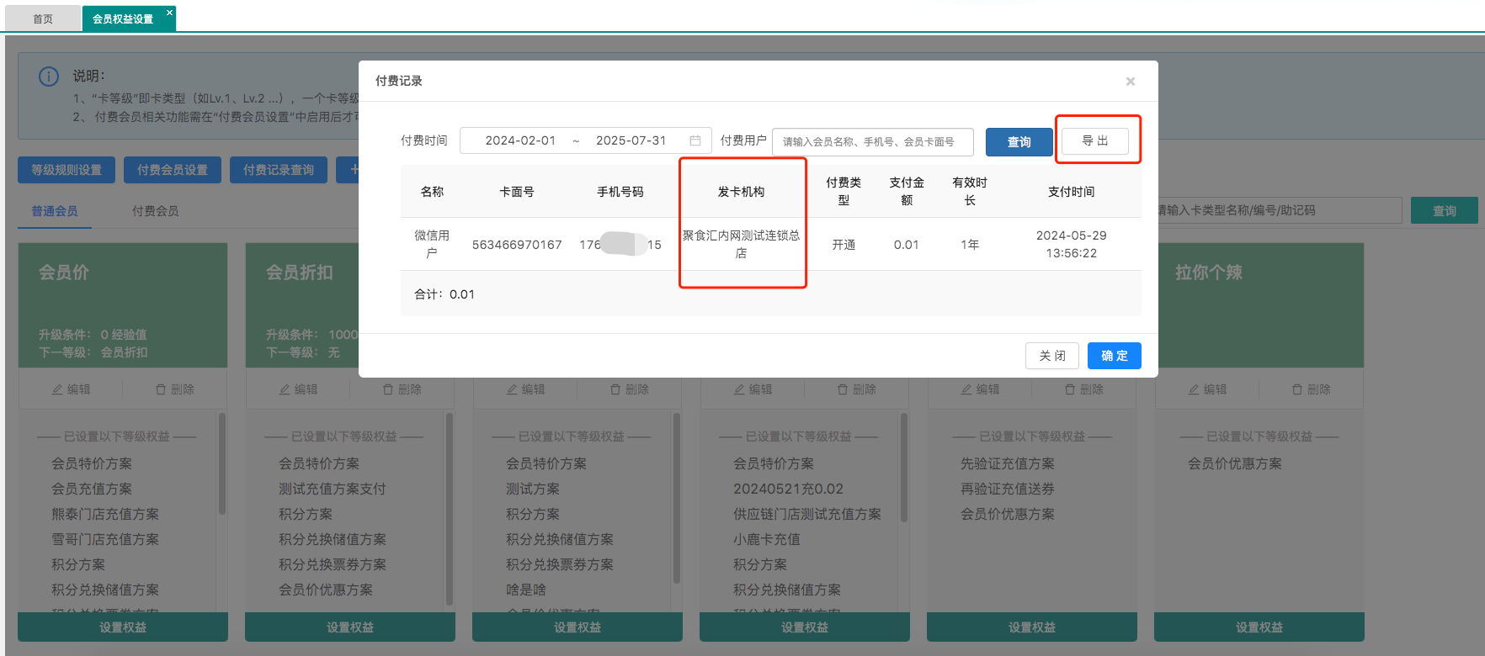
Task: Switch to the 首页 tab
Action: click(x=43, y=19)
